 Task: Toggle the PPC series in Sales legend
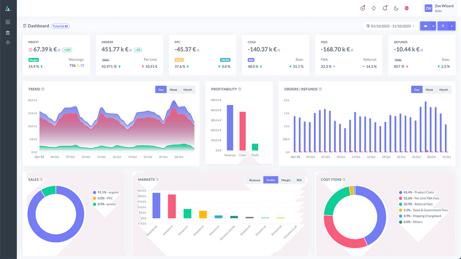(x=103, y=198)
